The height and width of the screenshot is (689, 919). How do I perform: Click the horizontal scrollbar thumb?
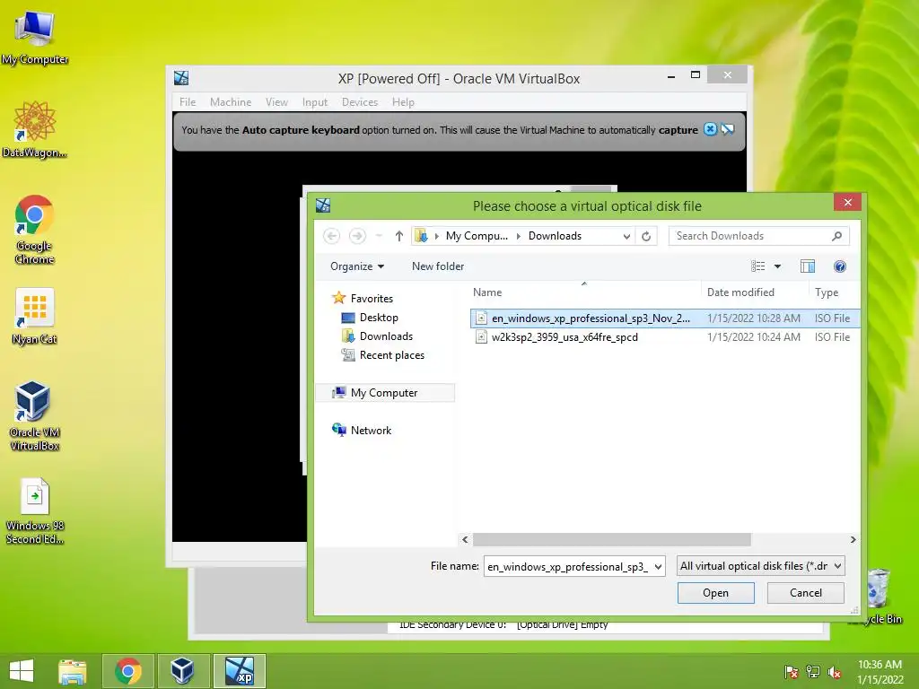611,539
